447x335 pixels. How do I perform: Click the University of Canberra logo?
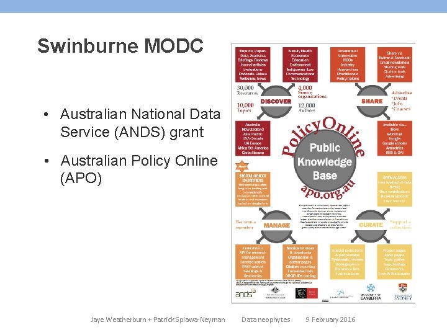click(x=371, y=292)
